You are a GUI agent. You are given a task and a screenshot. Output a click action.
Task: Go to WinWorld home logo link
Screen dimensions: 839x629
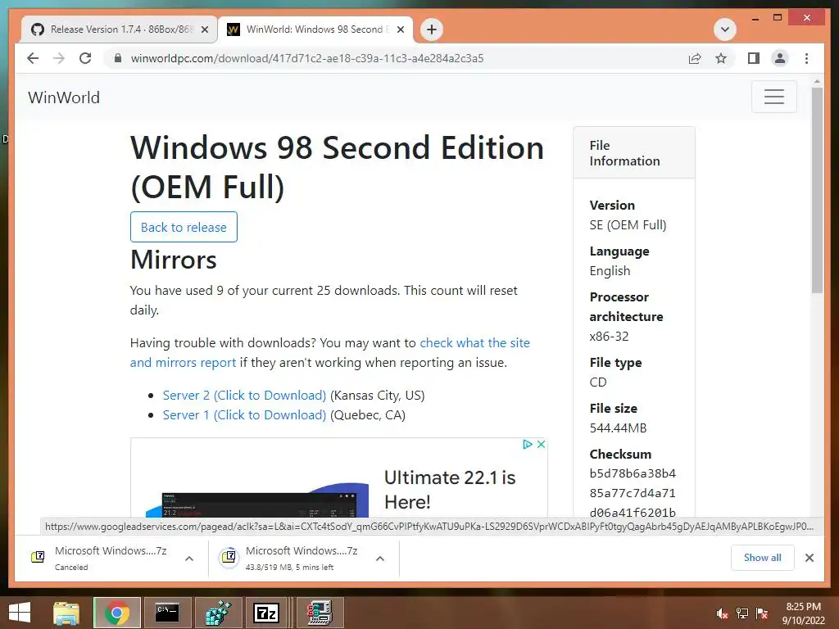[x=64, y=97]
